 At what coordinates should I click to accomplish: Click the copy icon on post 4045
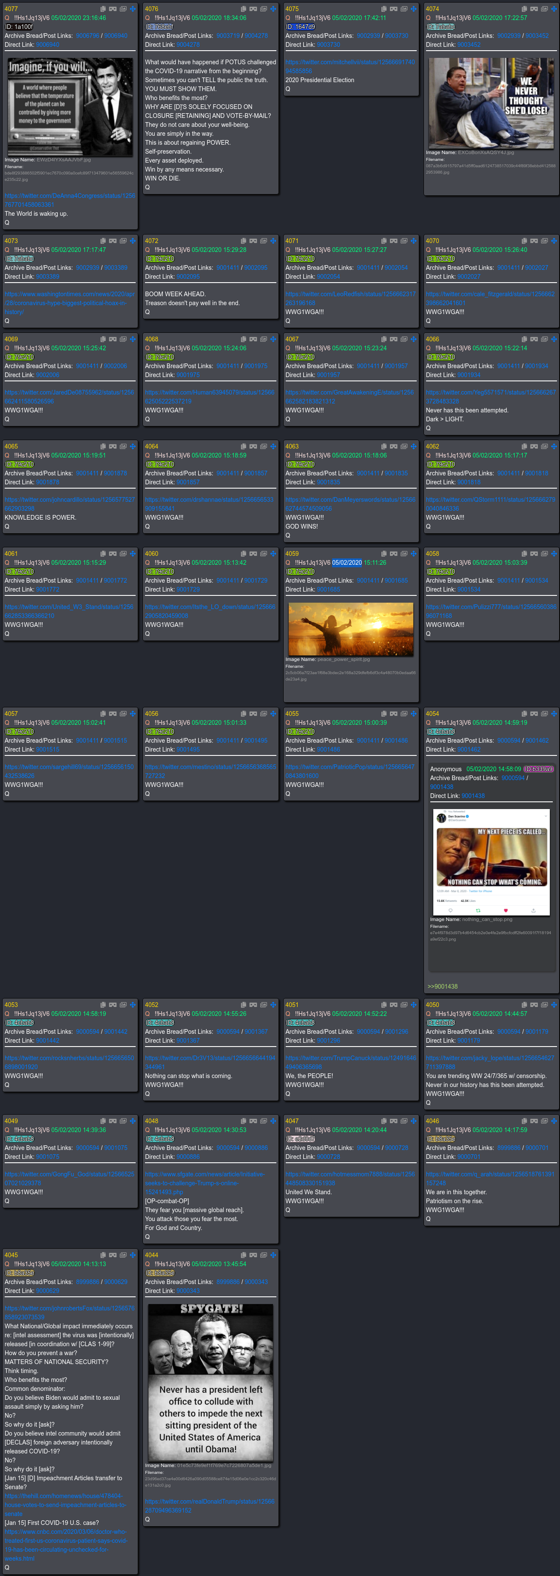point(103,1256)
